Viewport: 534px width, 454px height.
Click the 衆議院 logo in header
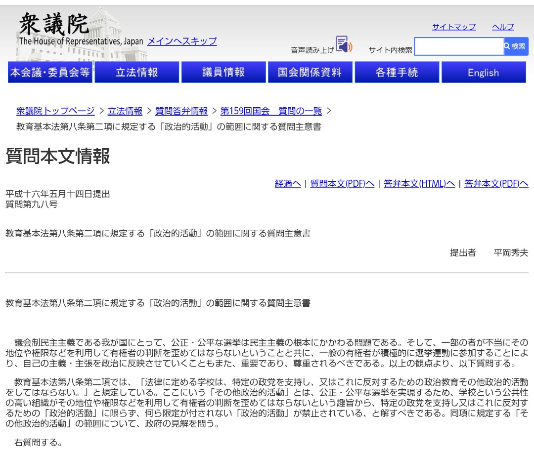click(54, 25)
